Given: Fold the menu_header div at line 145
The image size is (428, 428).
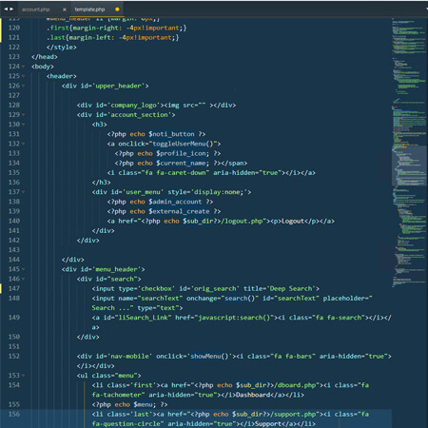Looking at the screenshot, I should 23,269.
